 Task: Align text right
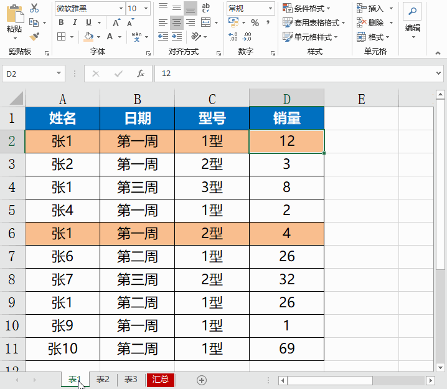[191, 22]
